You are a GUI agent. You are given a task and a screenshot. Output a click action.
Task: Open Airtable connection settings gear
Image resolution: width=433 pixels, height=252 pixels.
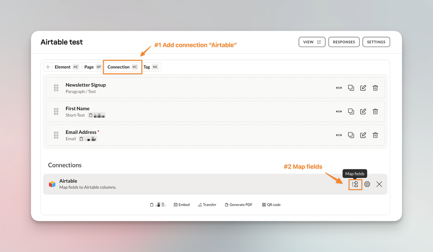367,184
